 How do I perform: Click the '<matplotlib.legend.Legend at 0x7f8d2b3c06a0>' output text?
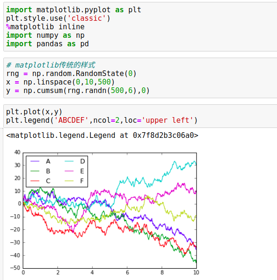102,136
